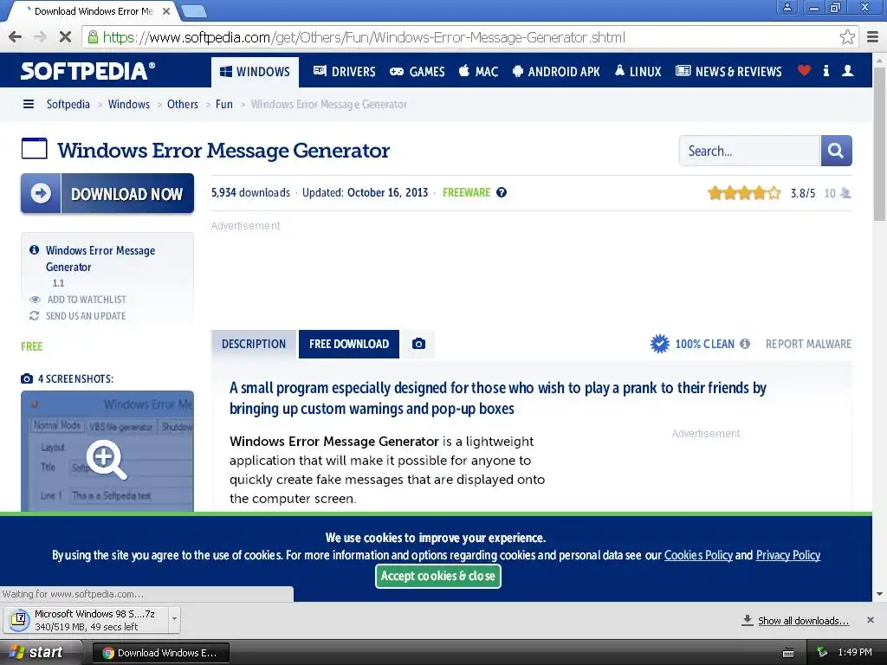The image size is (887, 665).
Task: Go to Windows breadcrumb
Action: 129,104
